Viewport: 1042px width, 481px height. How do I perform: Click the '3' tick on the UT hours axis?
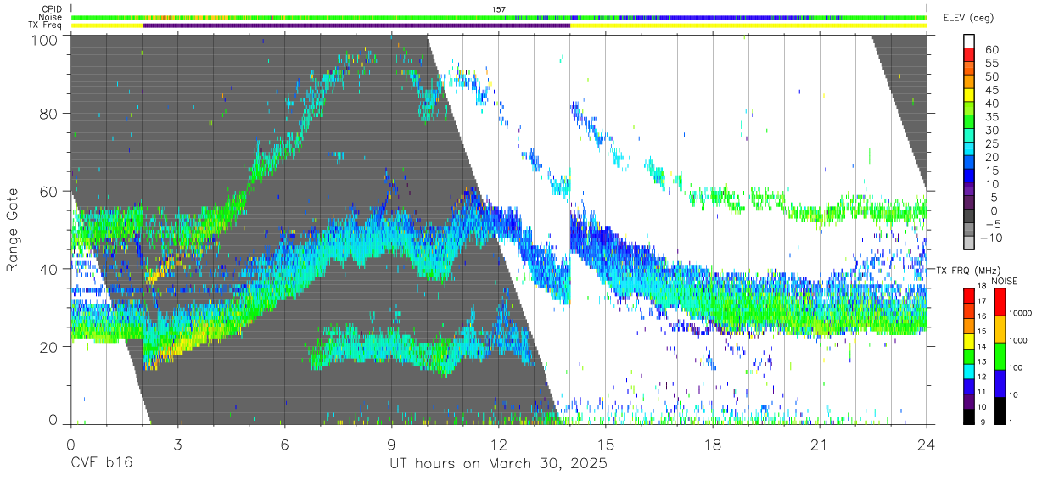[178, 444]
